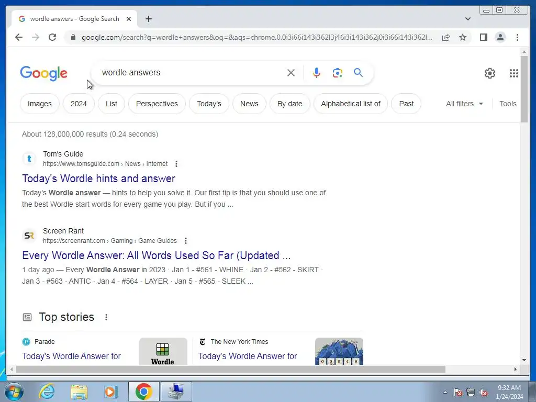Switch to Chrome in the taskbar
The height and width of the screenshot is (402, 536).
[x=143, y=392]
